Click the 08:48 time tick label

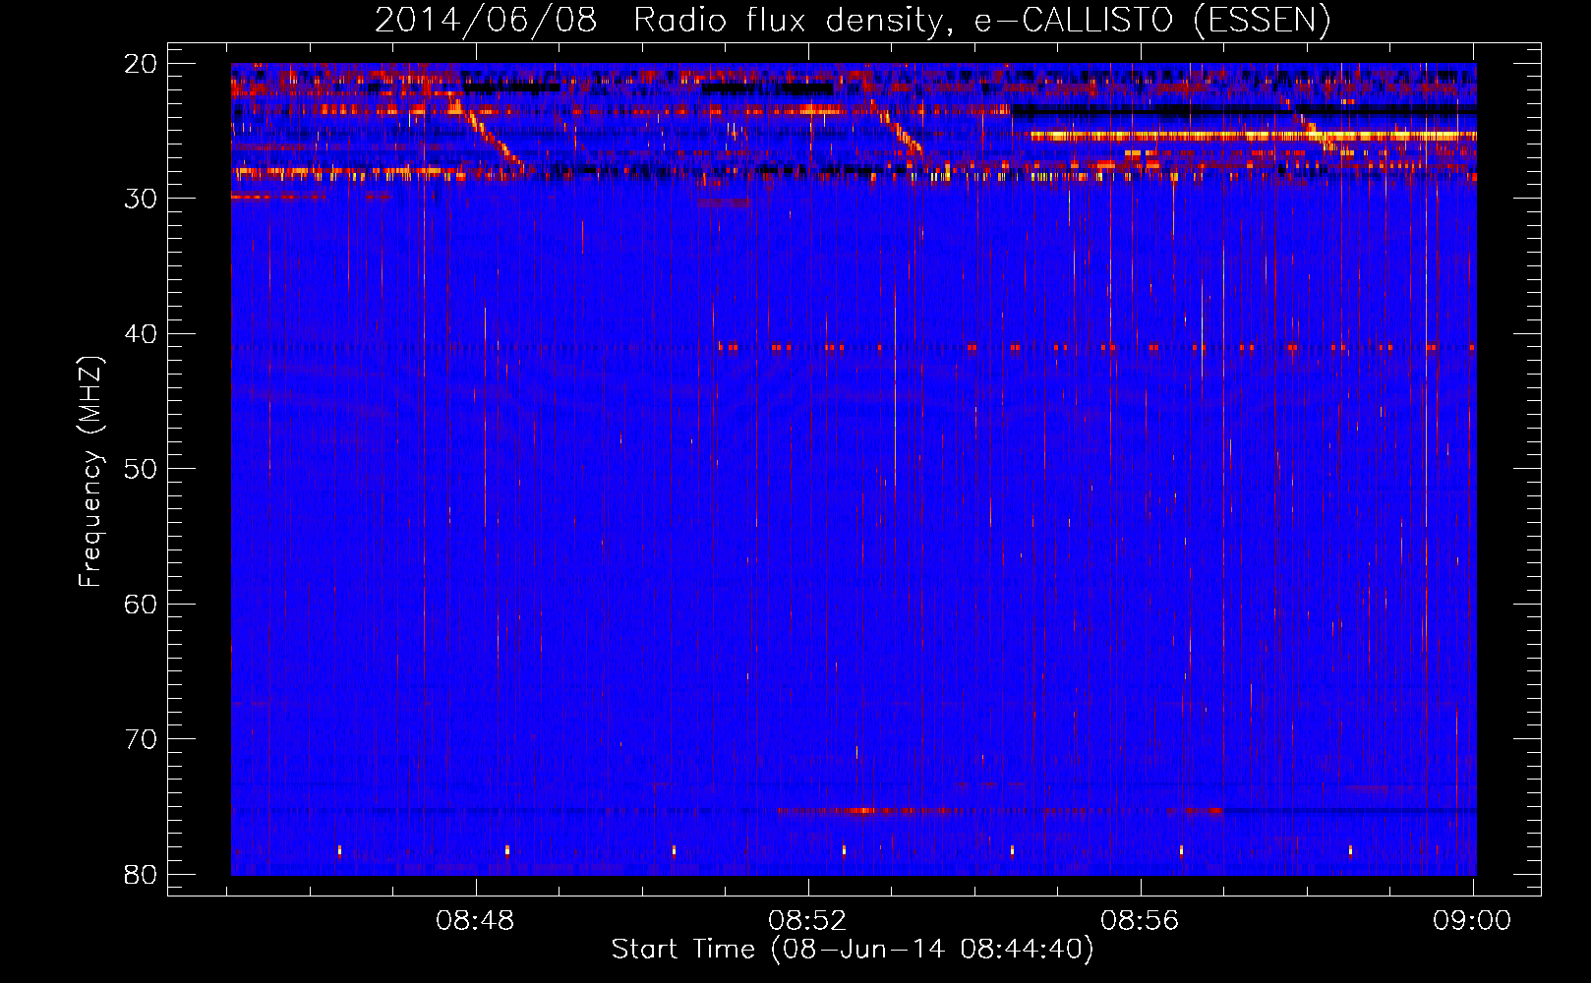[475, 920]
